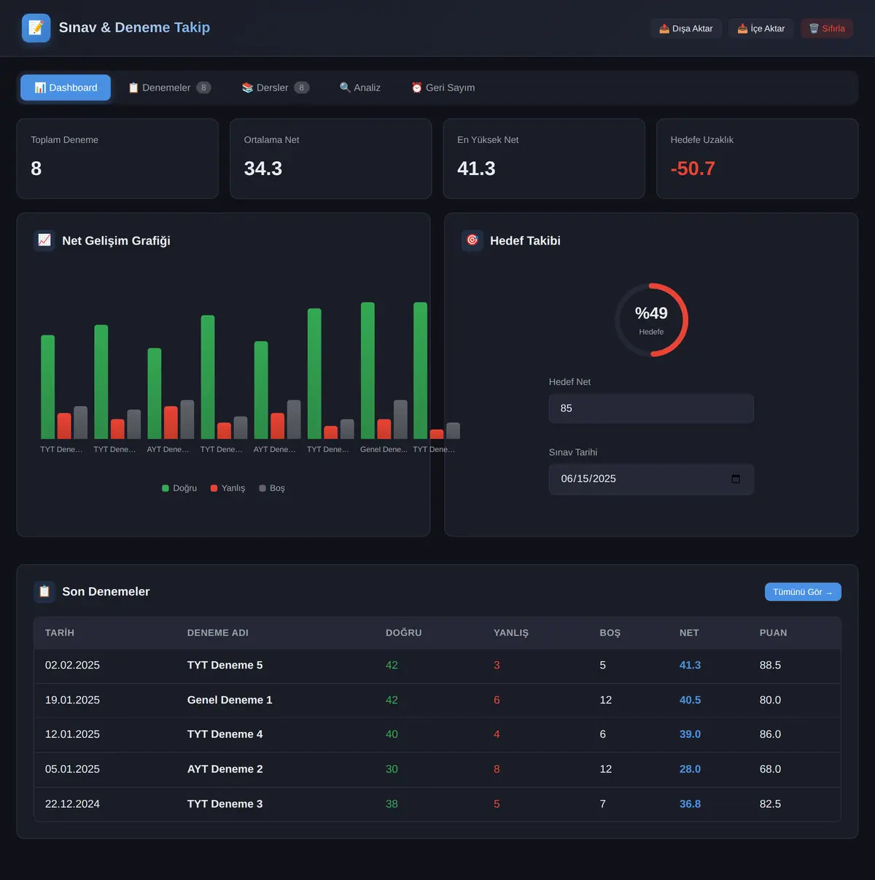
Task: Select the TYT Deneme 3 row name
Action: coord(225,804)
